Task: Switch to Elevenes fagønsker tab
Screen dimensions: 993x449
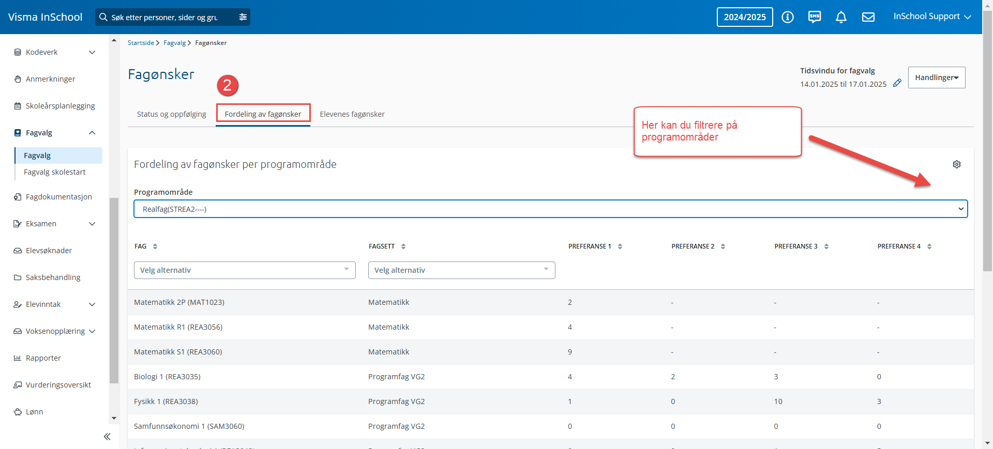Action: pyautogui.click(x=352, y=114)
